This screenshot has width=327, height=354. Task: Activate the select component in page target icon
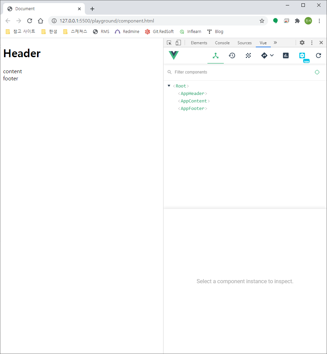[317, 72]
